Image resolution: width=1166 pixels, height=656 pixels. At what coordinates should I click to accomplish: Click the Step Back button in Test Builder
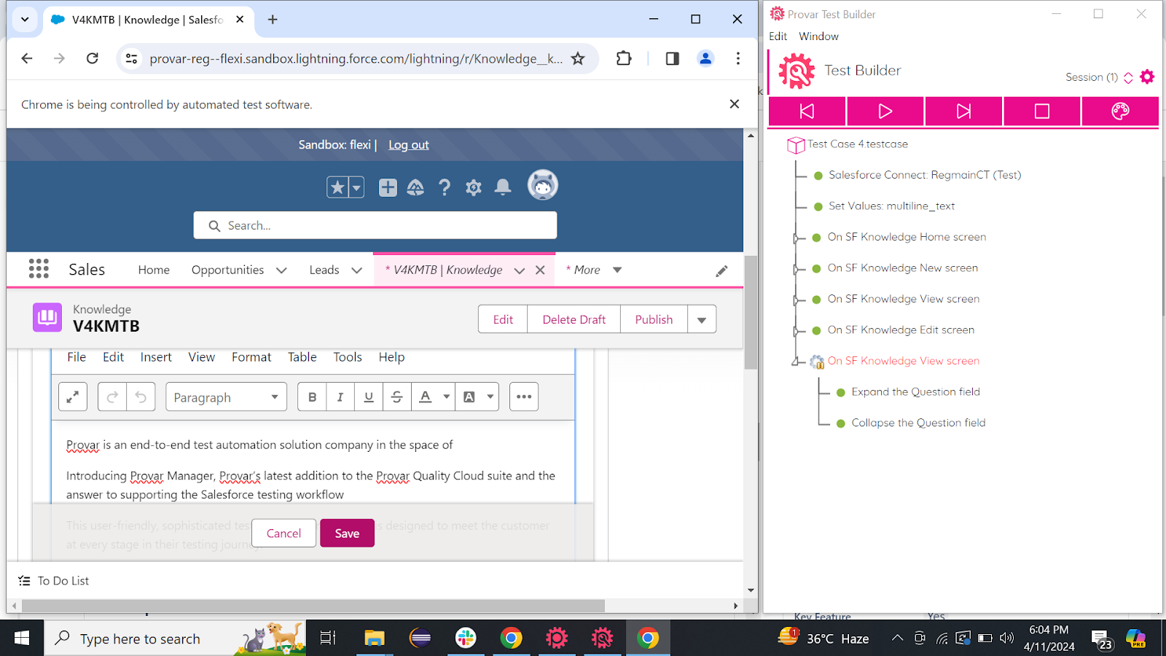click(807, 111)
